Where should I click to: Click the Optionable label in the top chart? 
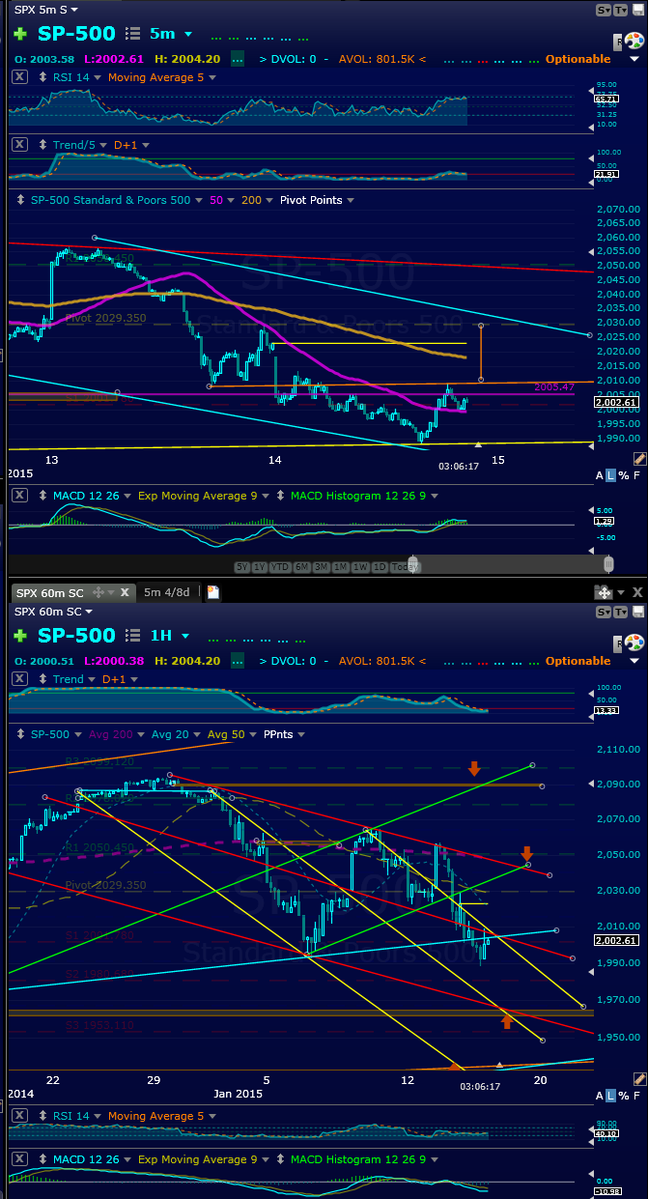(x=578, y=59)
